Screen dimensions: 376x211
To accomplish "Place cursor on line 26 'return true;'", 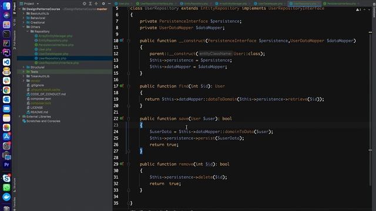I will point(164,145).
